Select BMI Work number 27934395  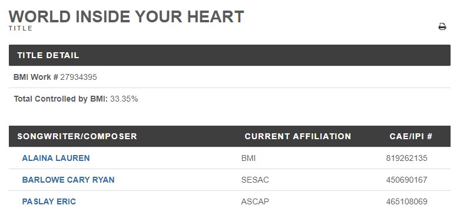(x=78, y=77)
